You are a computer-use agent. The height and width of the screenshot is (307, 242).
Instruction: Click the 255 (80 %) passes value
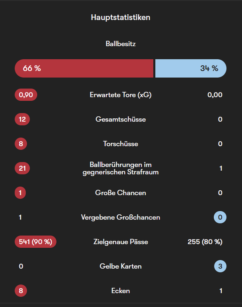(x=205, y=242)
